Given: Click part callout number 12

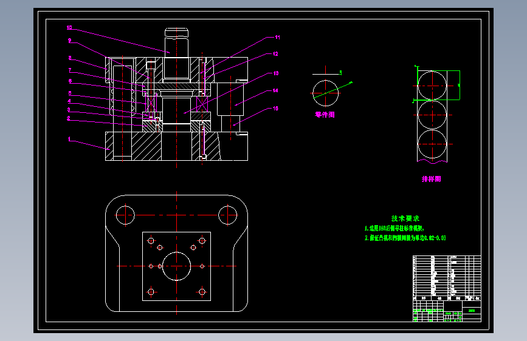Looking at the screenshot, I should pyautogui.click(x=275, y=54).
